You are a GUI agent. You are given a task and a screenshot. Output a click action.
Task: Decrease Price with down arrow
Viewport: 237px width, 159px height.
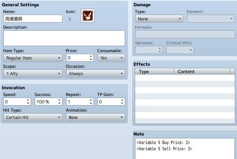point(91,59)
